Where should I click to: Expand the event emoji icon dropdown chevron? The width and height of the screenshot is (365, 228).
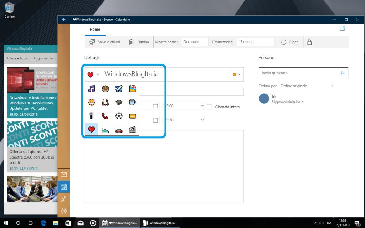tap(98, 74)
